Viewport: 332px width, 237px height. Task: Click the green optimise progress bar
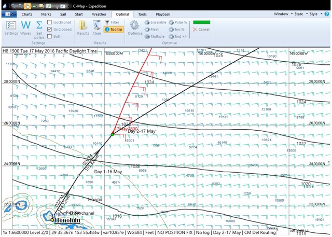pyautogui.click(x=202, y=22)
